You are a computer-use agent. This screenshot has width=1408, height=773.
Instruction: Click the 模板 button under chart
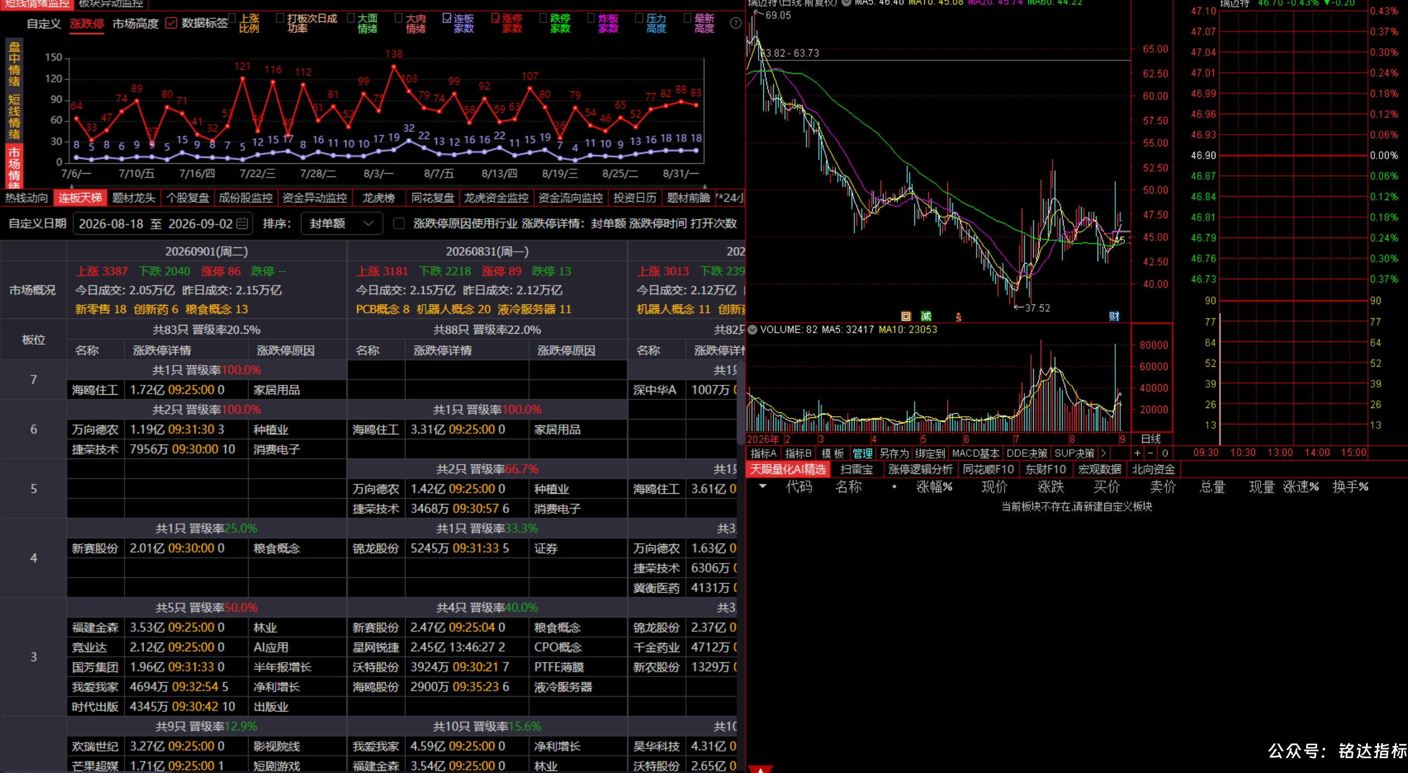click(x=832, y=454)
